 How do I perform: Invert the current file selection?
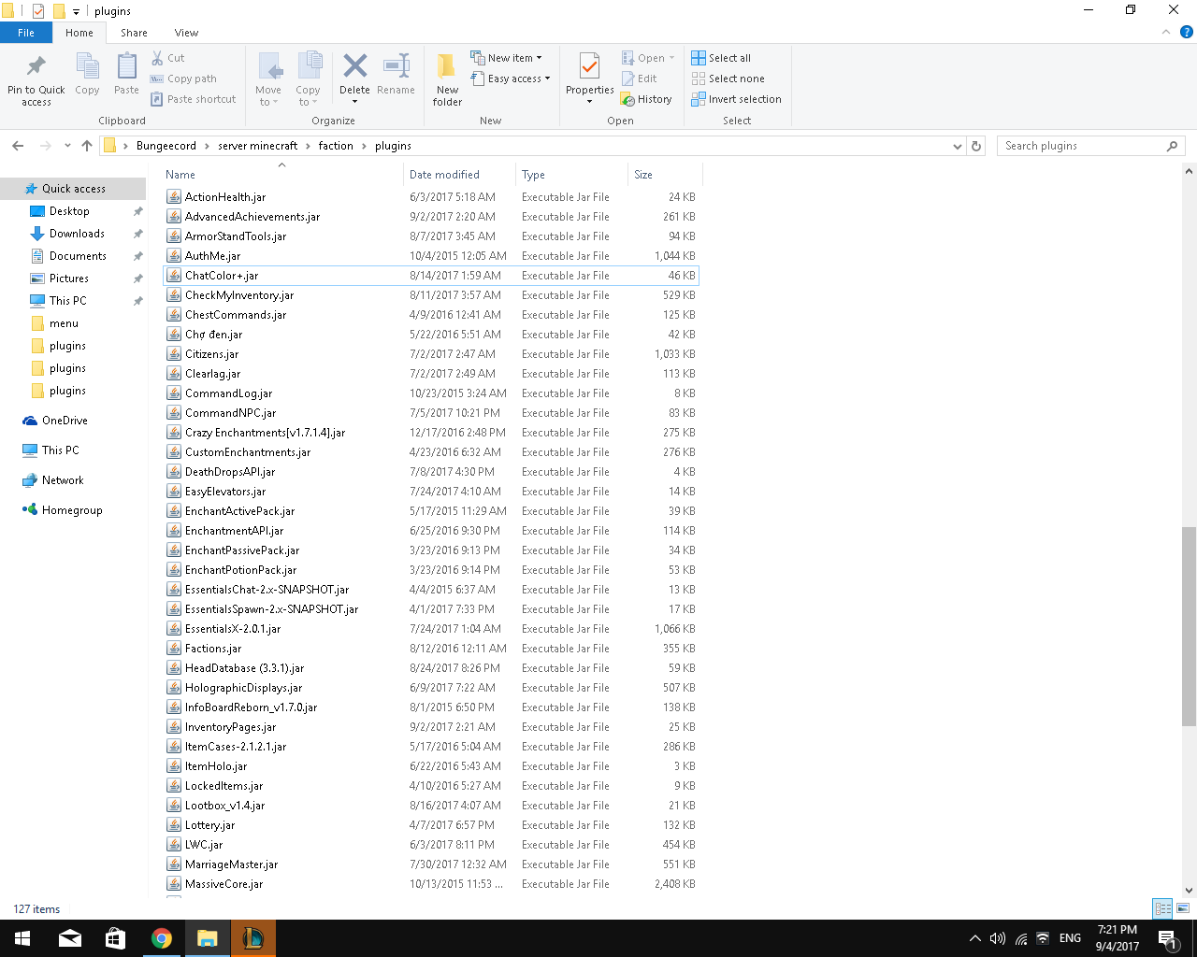click(x=737, y=99)
